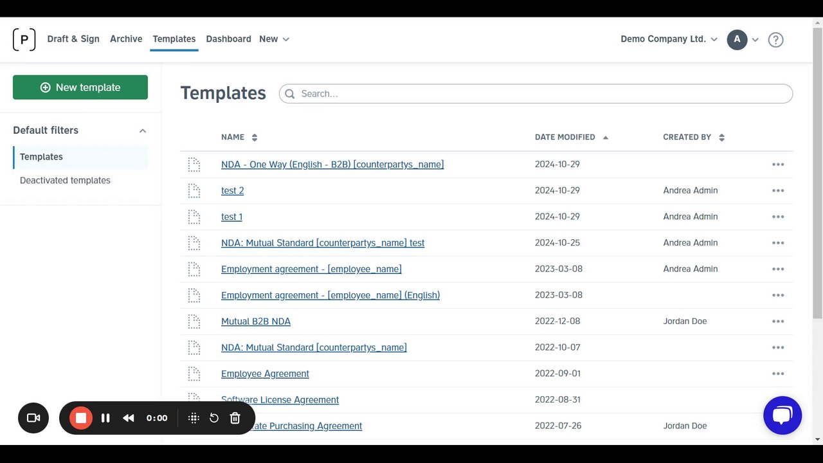
Task: Click the camera icon in recorder bar
Action: [x=33, y=418]
